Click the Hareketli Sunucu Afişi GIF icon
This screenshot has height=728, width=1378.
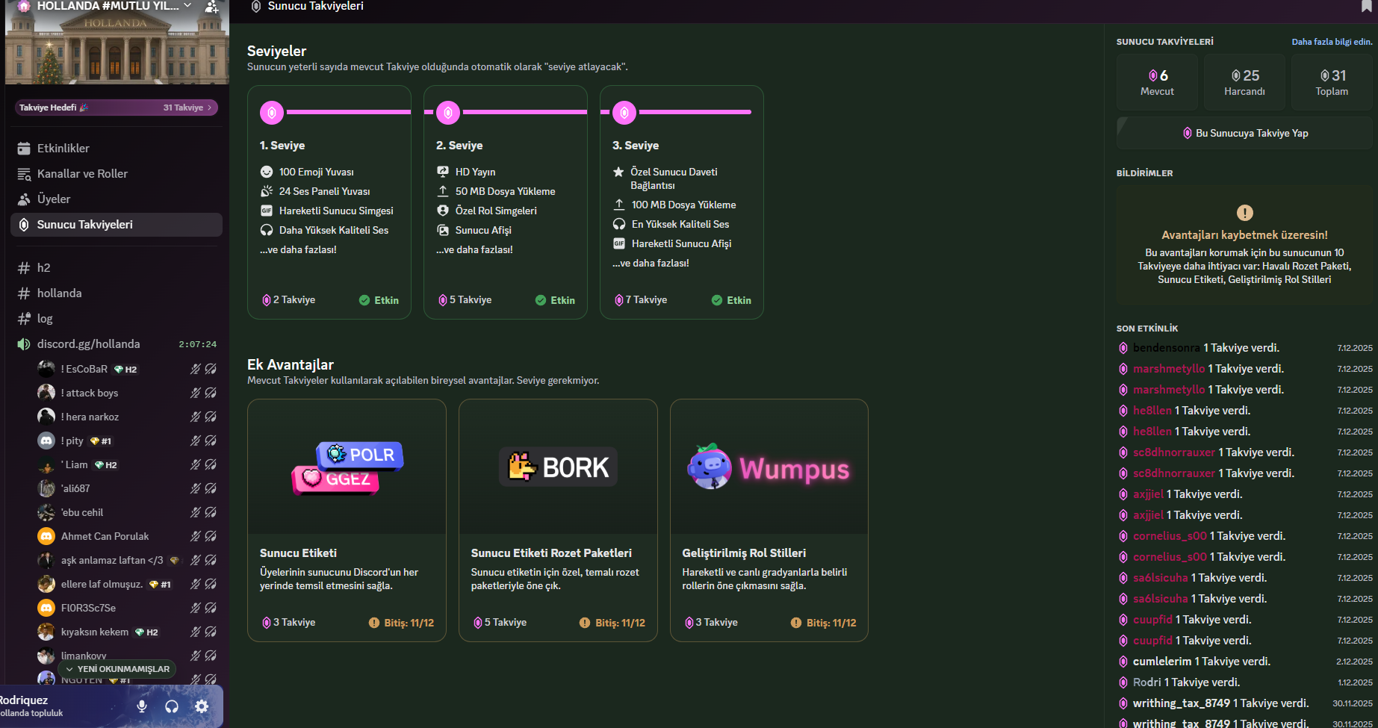pos(619,243)
